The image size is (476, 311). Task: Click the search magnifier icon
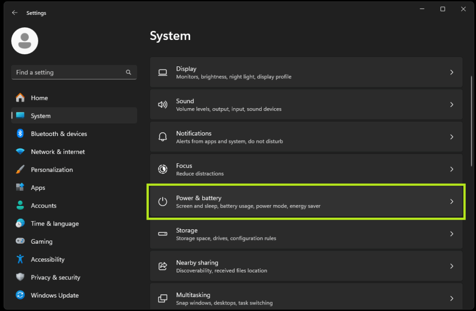click(128, 72)
